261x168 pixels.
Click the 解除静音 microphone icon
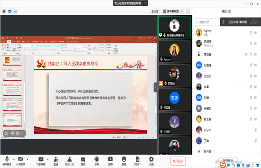tap(7, 159)
